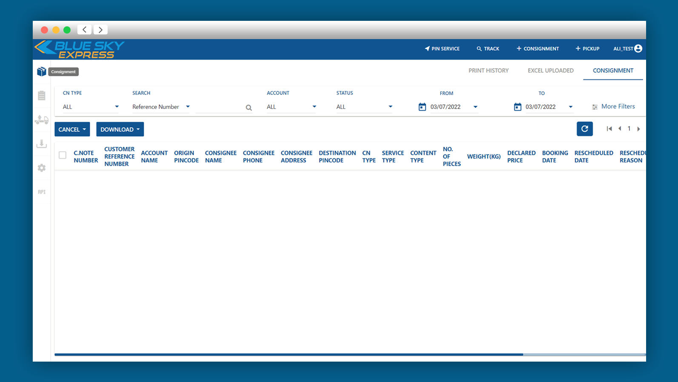678x382 pixels.
Task: Open the ALI_TEST user profile icon
Action: [x=638, y=48]
